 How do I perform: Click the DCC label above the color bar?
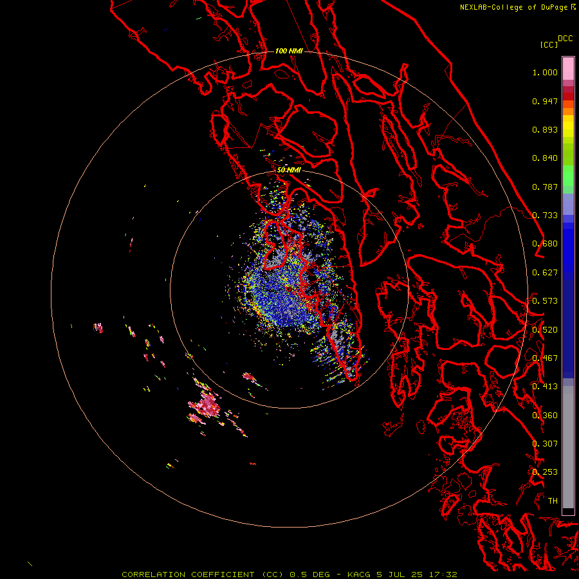coord(565,39)
